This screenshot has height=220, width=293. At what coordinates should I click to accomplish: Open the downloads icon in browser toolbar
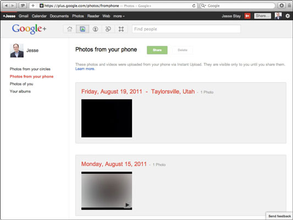click(x=281, y=5)
